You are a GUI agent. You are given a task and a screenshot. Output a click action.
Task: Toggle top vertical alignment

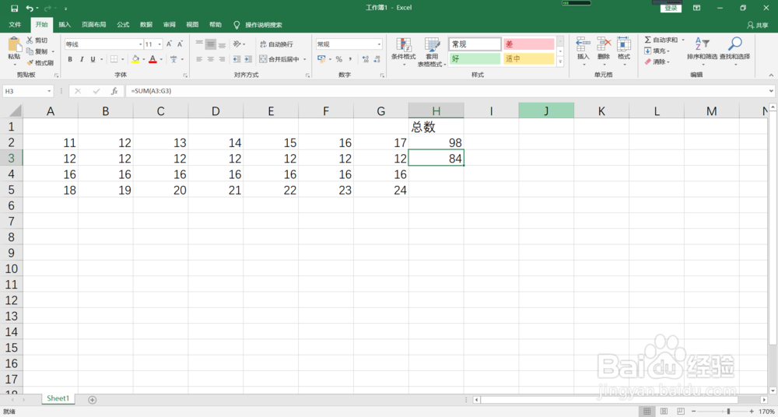(x=199, y=44)
